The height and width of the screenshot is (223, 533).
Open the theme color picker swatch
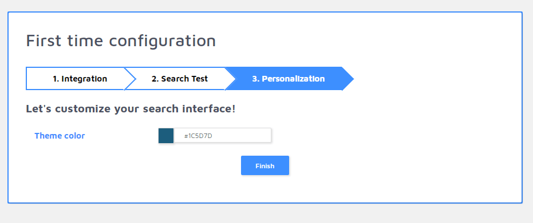166,135
